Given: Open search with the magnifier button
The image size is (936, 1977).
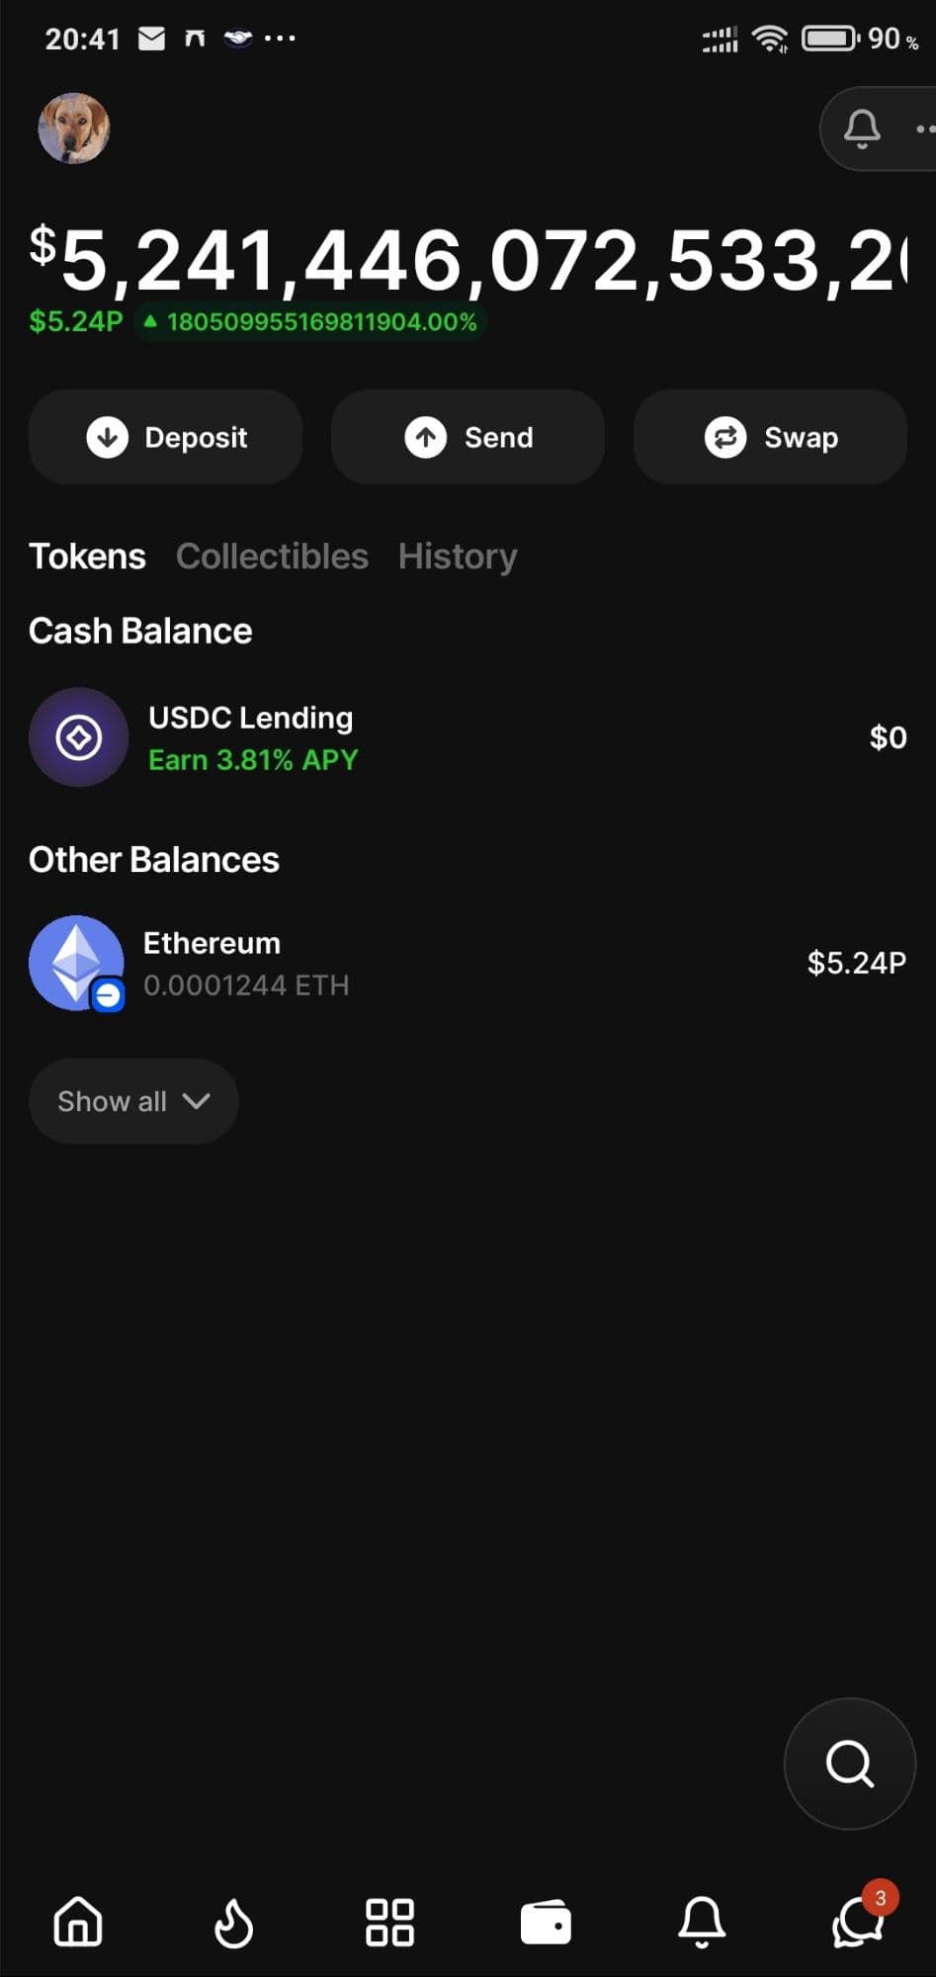Looking at the screenshot, I should tap(849, 1763).
